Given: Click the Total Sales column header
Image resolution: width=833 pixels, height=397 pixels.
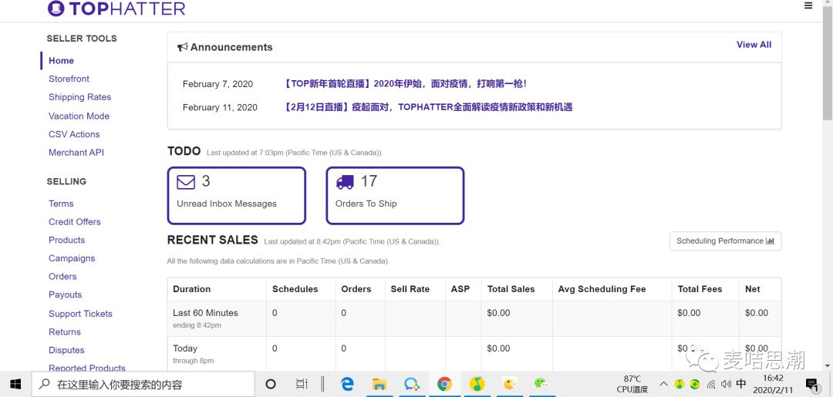Looking at the screenshot, I should coord(511,289).
